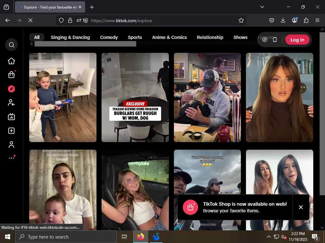Dismiss the TikTok Shop notification
Viewport: 325px width, 243px height.
(301, 207)
